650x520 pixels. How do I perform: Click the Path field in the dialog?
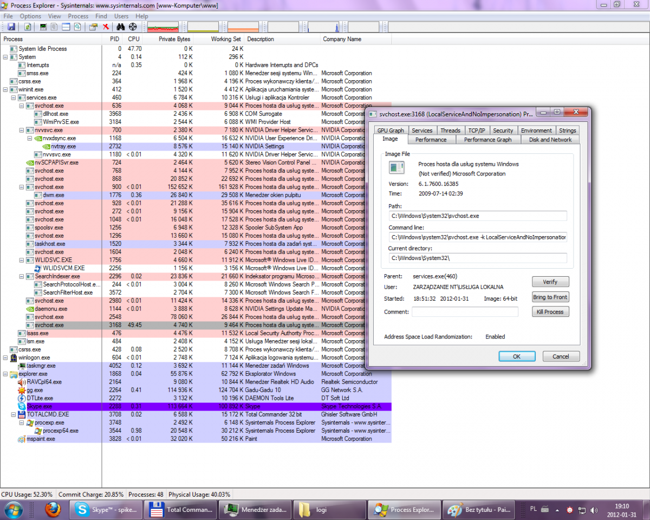coord(478,216)
